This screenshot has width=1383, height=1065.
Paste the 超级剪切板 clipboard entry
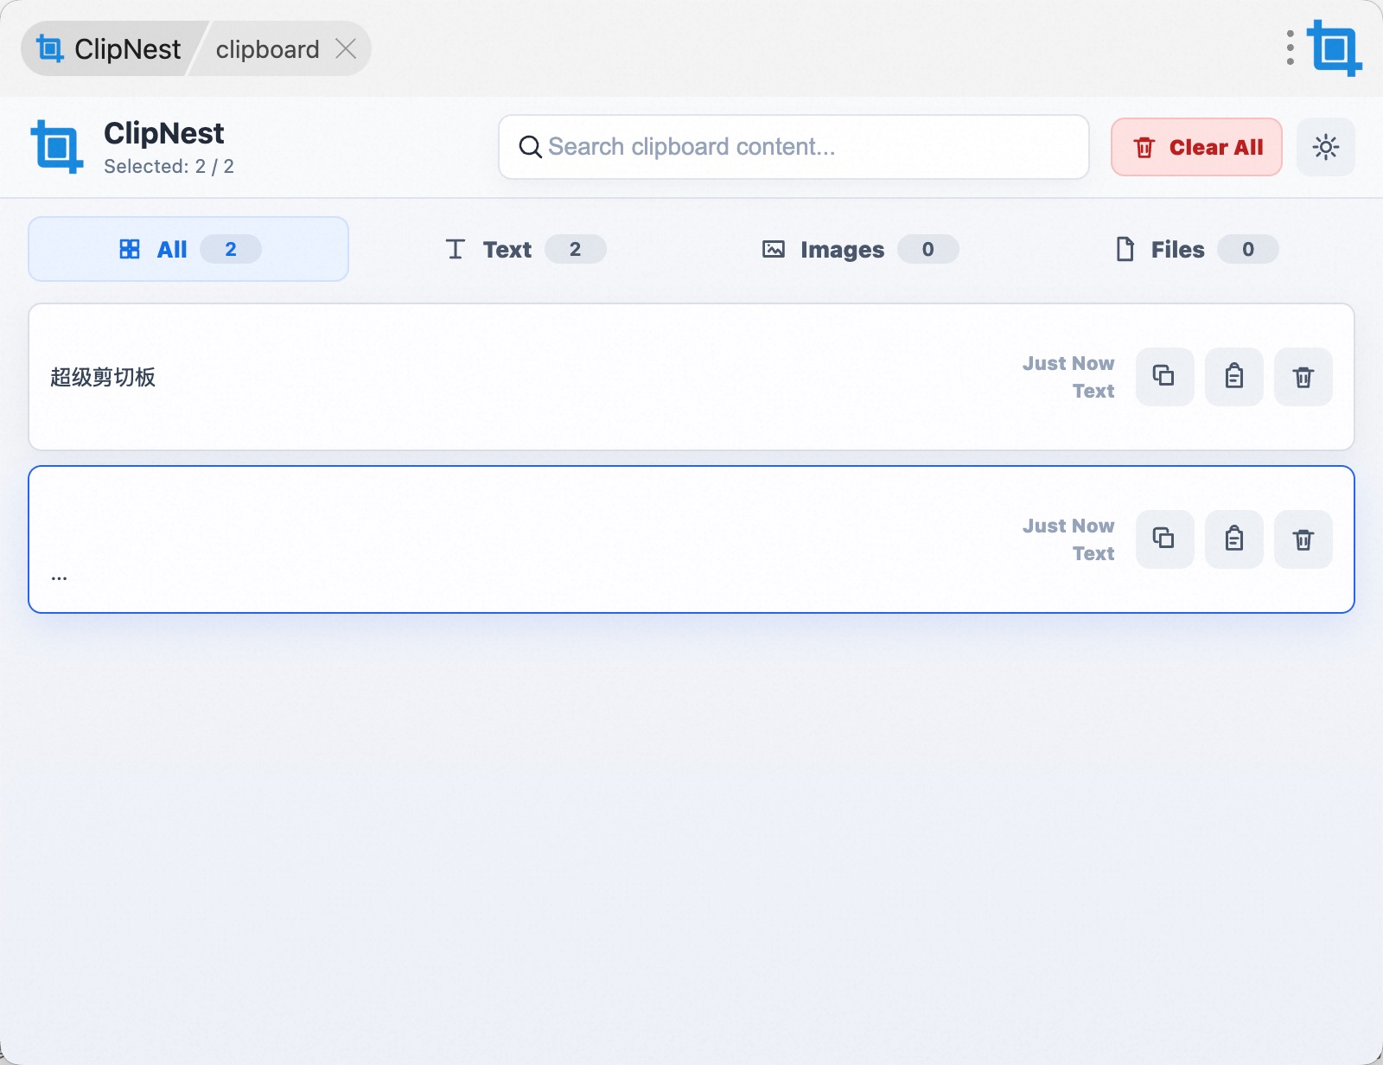[1234, 376]
